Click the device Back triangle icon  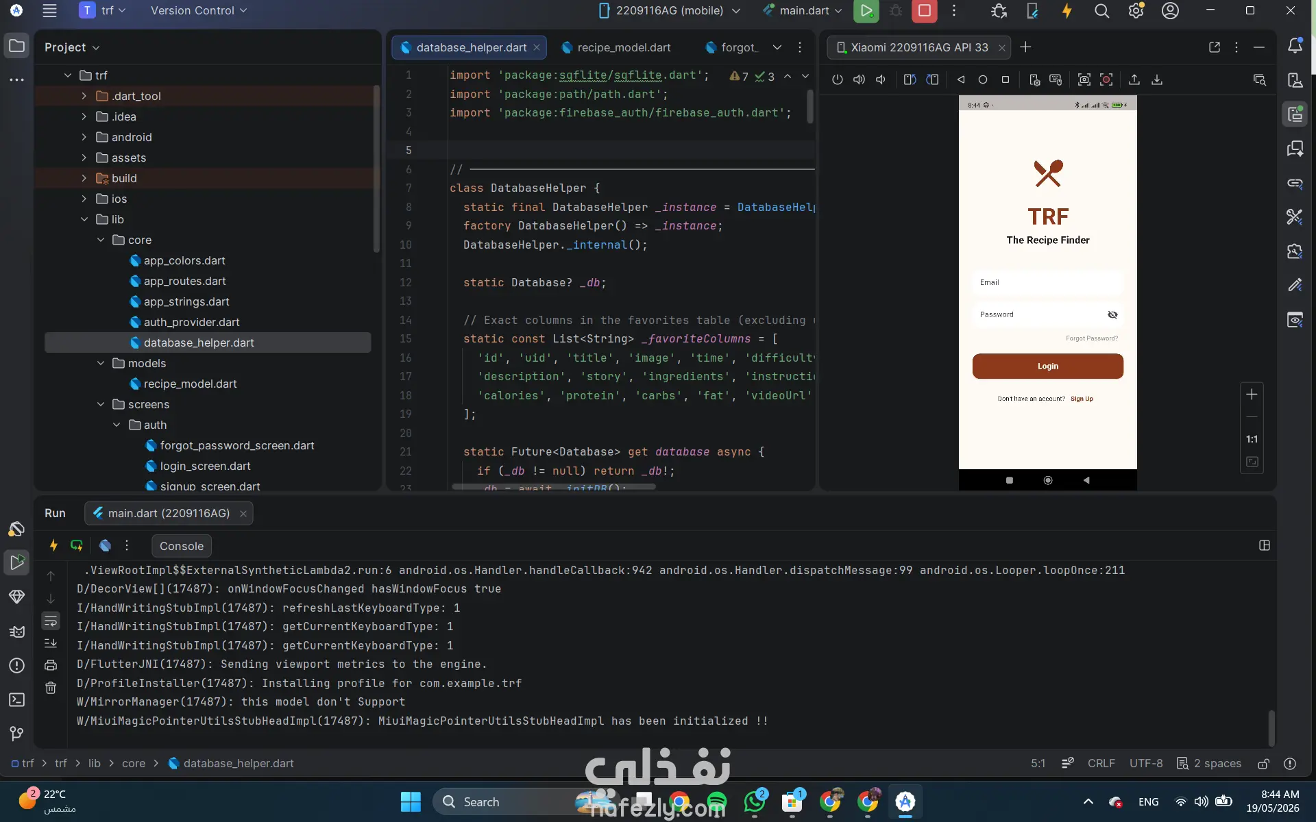(961, 79)
